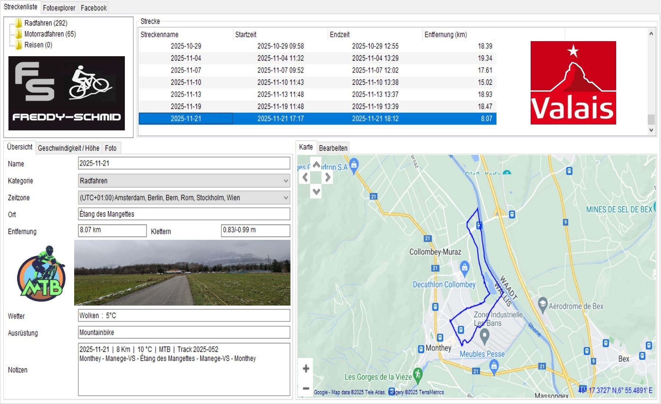The image size is (661, 404).
Task: Click the landscape photo thumbnail
Action: (x=182, y=273)
